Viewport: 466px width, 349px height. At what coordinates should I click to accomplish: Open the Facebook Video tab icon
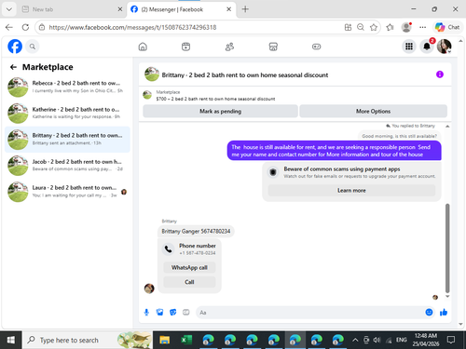[x=185, y=47]
